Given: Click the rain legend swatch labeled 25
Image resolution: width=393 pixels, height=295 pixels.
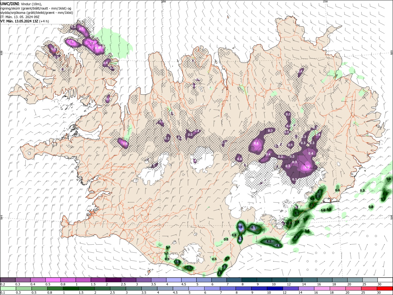Looking at the screenshot, I should [x=368, y=289].
